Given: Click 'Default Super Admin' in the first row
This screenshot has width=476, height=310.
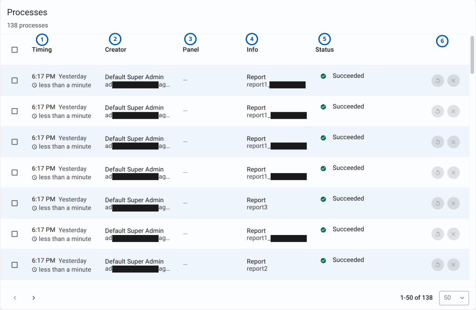Looking at the screenshot, I should tap(134, 77).
